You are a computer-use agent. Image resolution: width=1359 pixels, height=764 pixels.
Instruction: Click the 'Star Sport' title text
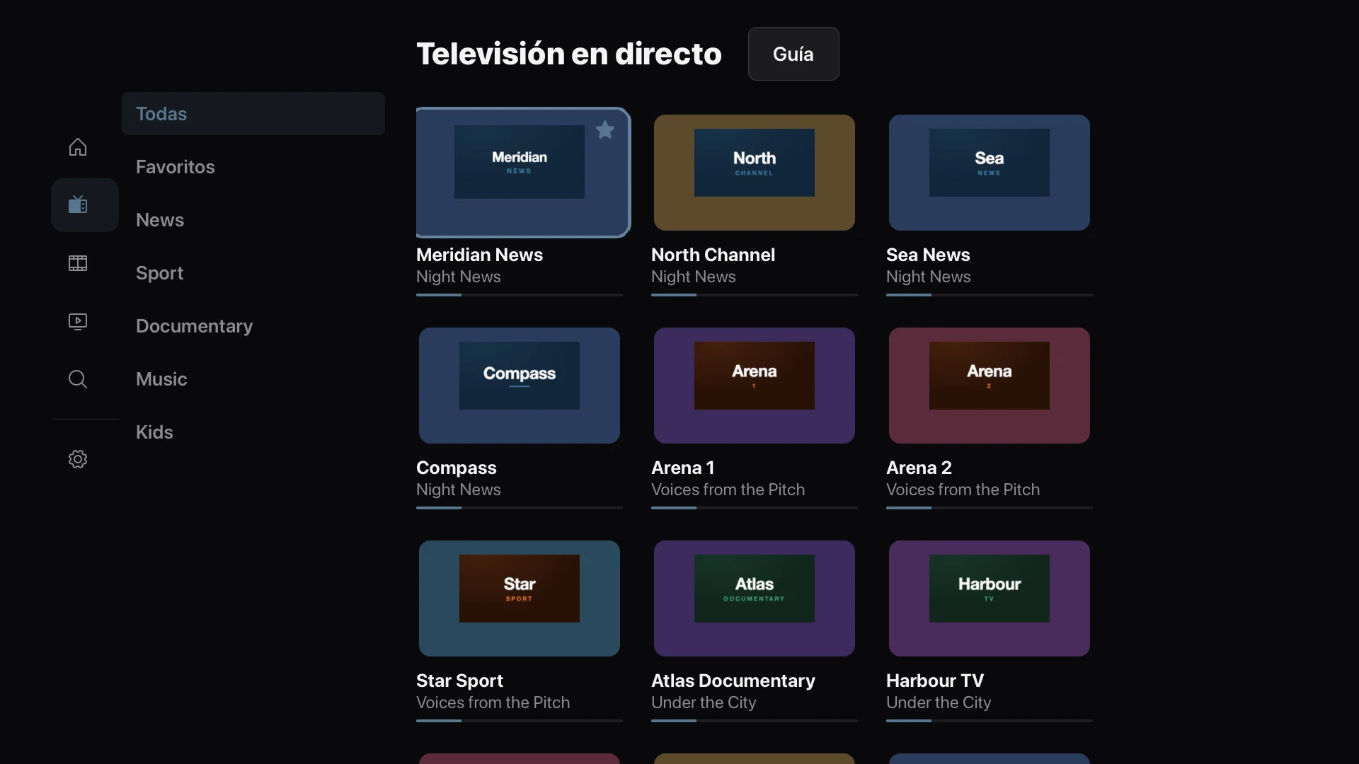[459, 681]
